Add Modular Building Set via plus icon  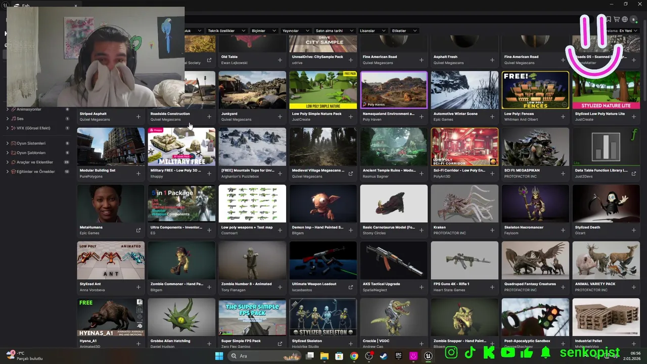click(138, 173)
